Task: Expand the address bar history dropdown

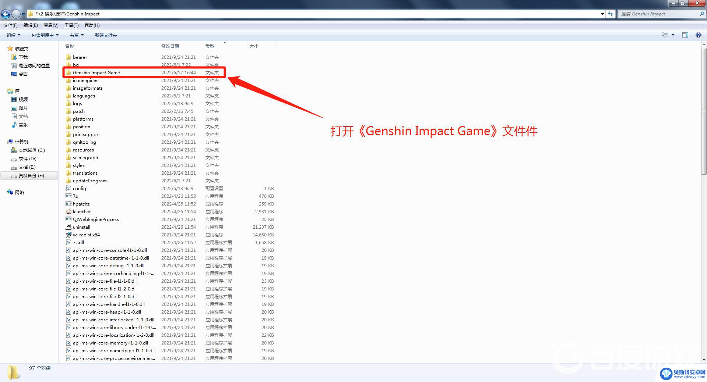Action: point(602,14)
